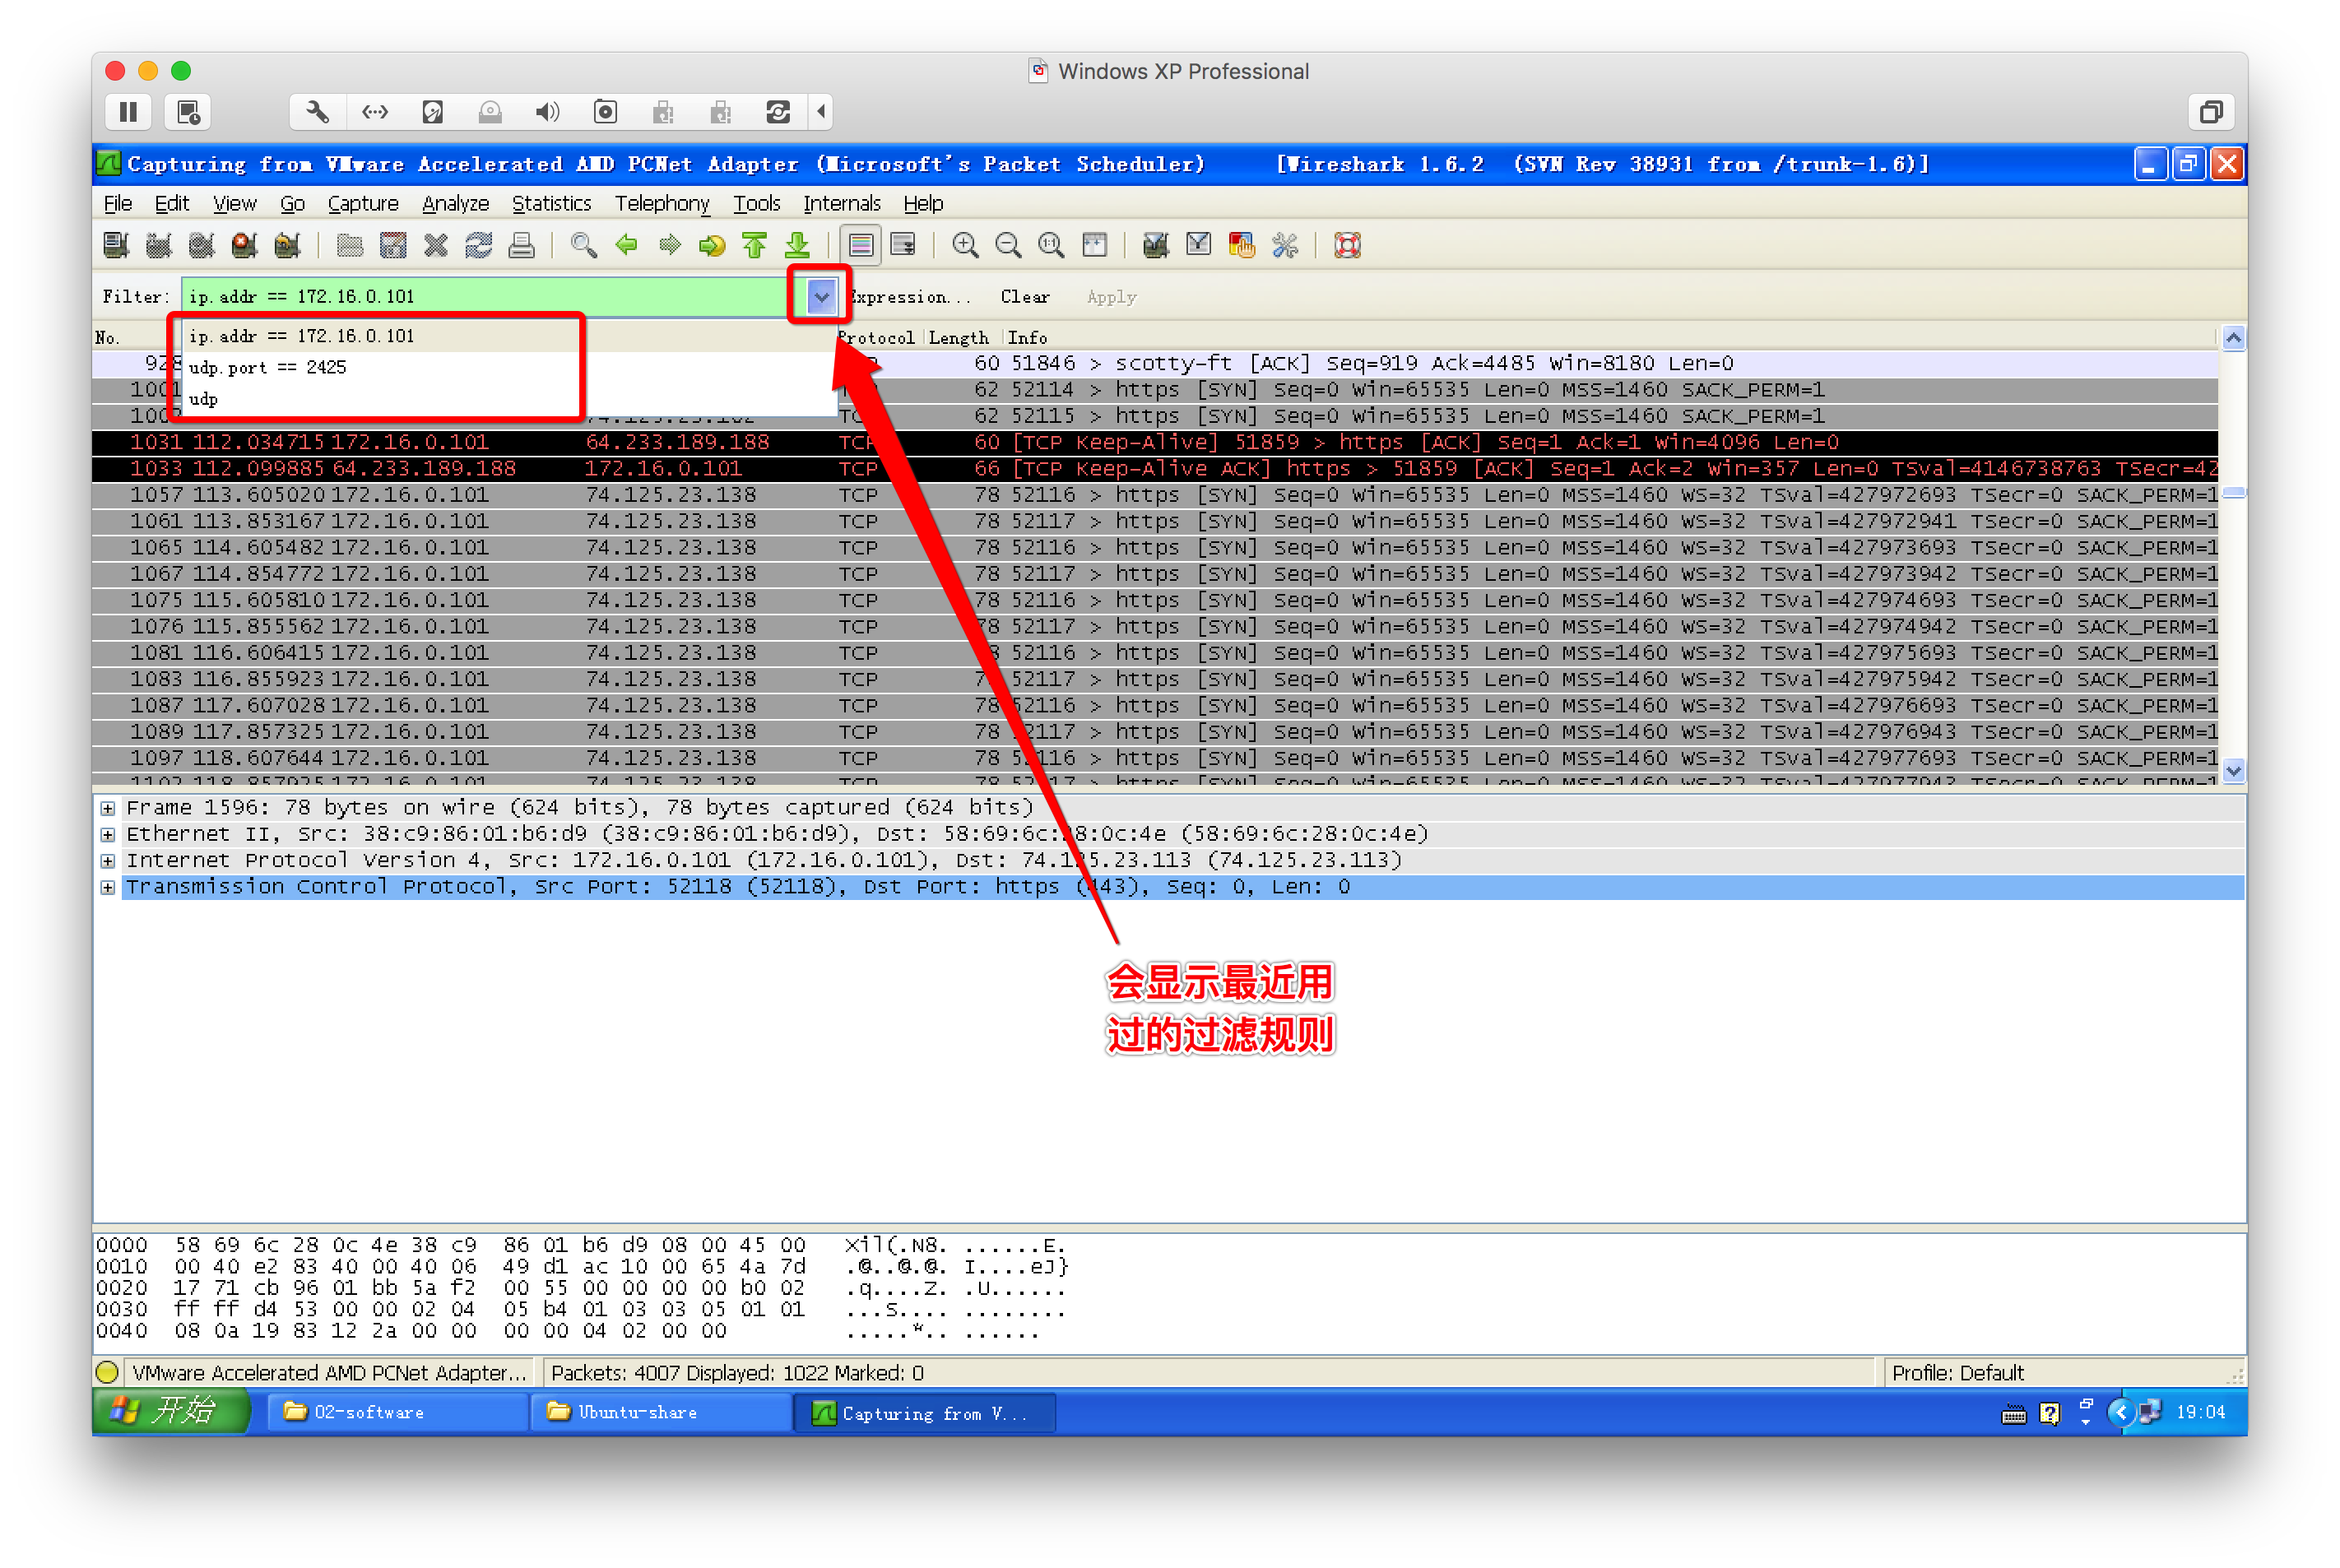Open the filter history dropdown arrow
This screenshot has height=1568, width=2340.
pos(821,296)
